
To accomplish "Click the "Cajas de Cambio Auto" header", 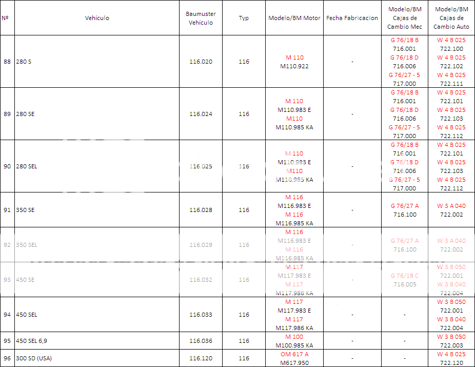I will (451, 18).
